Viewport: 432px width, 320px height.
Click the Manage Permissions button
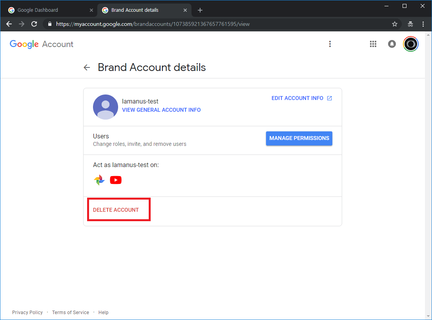click(299, 138)
